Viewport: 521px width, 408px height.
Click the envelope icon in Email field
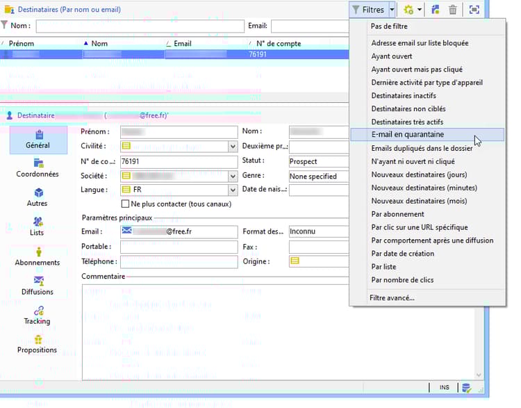126,230
